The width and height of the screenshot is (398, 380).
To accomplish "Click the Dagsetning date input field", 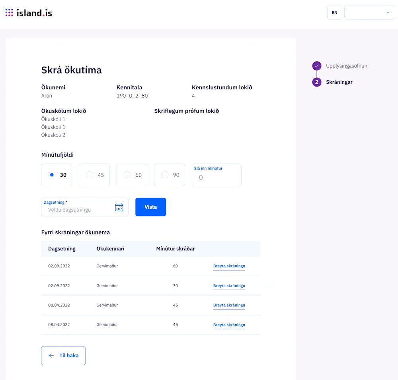I will pyautogui.click(x=85, y=207).
